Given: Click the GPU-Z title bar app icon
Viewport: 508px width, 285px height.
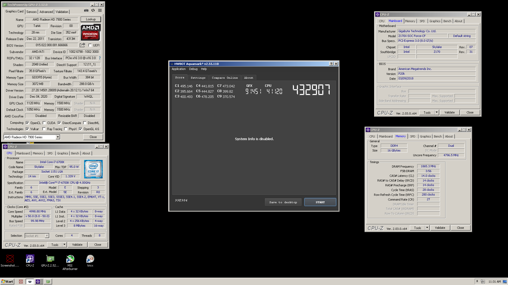Looking at the screenshot, I should [x=5, y=5].
